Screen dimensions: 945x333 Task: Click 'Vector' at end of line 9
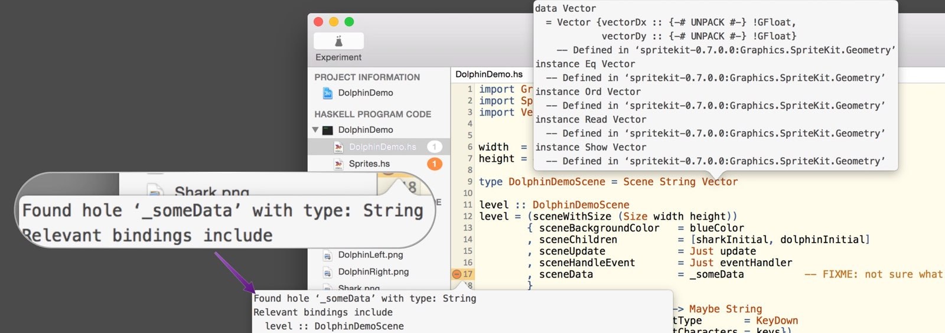coord(719,182)
